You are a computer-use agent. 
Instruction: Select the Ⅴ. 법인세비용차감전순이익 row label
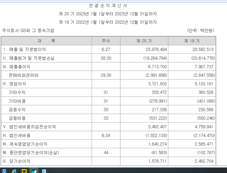click(29, 127)
